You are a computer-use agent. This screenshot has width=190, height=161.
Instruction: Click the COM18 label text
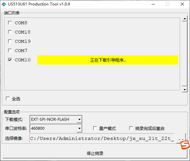point(22,32)
